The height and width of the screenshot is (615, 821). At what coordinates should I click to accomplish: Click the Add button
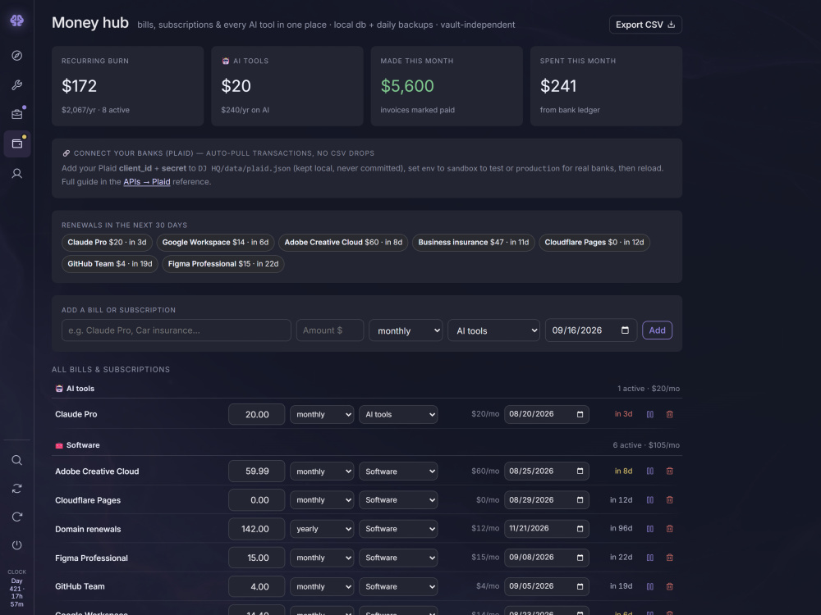click(x=657, y=330)
